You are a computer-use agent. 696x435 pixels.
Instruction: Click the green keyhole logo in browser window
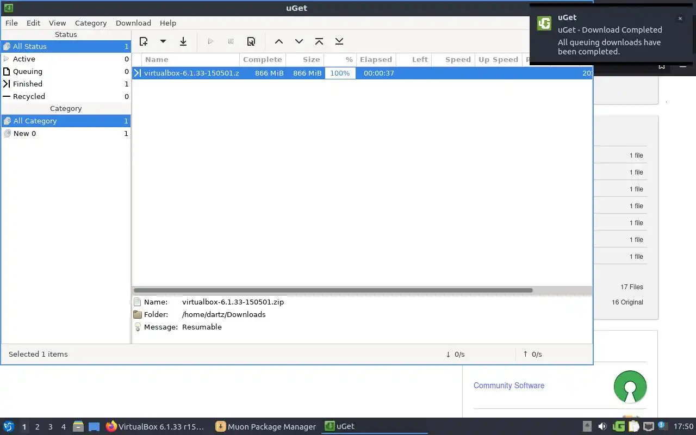(x=630, y=387)
